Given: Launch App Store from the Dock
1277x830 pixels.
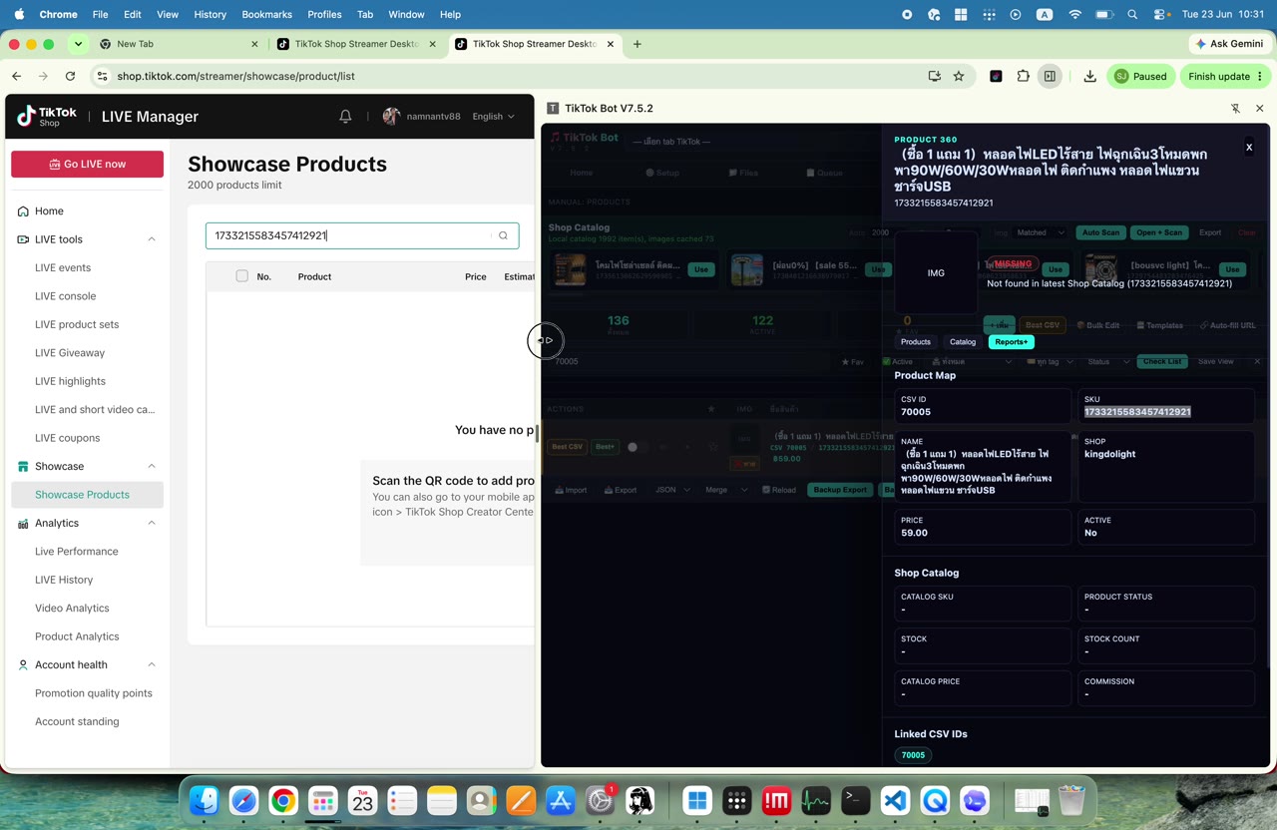Looking at the screenshot, I should (560, 800).
